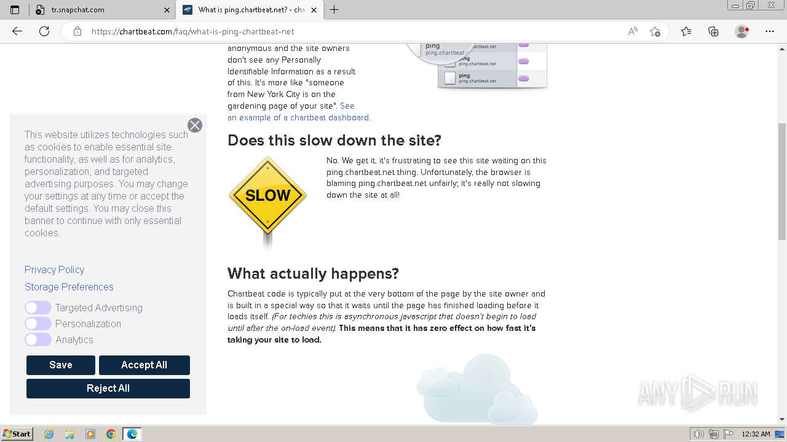Image resolution: width=787 pixels, height=442 pixels.
Task: Click the 12:32 AM clock
Action: tap(756, 434)
